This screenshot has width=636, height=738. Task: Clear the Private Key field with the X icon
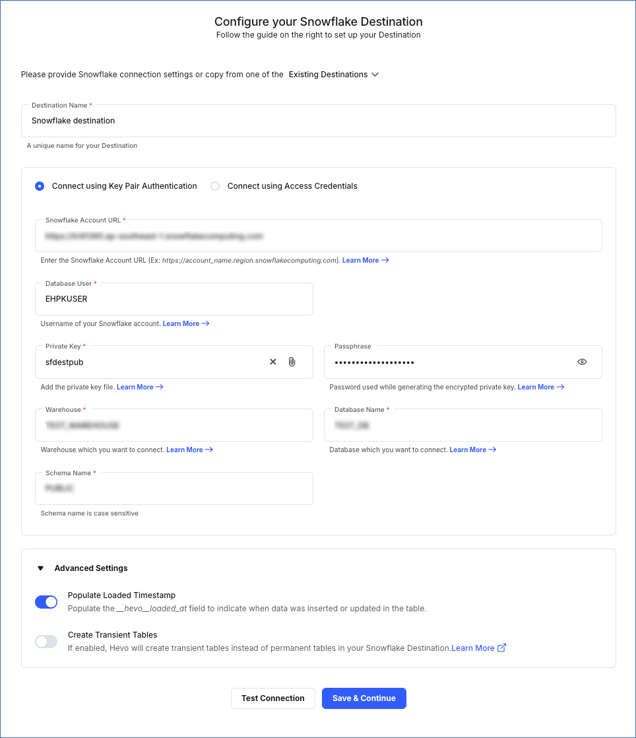coord(272,361)
